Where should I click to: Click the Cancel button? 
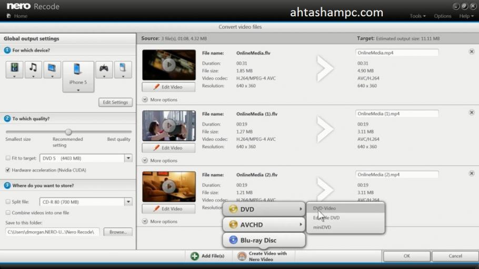[455, 256]
